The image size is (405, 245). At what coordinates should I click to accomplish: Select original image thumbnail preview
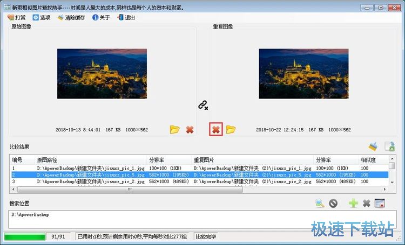[102, 74]
